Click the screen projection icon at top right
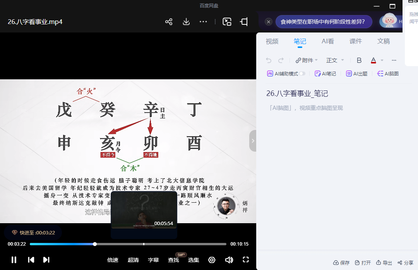 click(x=243, y=22)
